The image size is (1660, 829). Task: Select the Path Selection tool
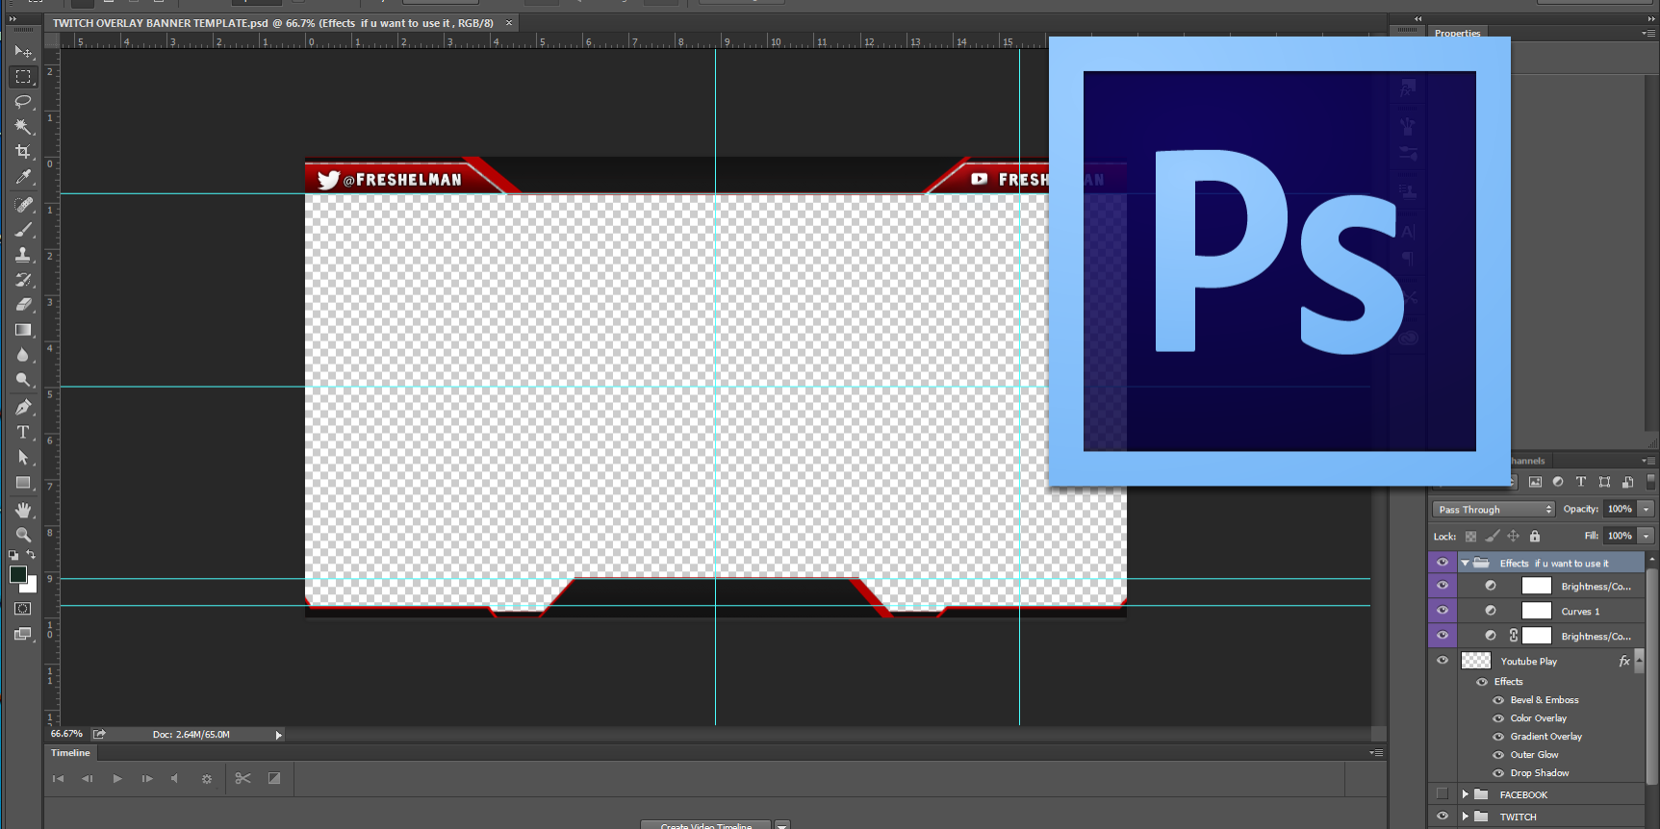pyautogui.click(x=23, y=458)
